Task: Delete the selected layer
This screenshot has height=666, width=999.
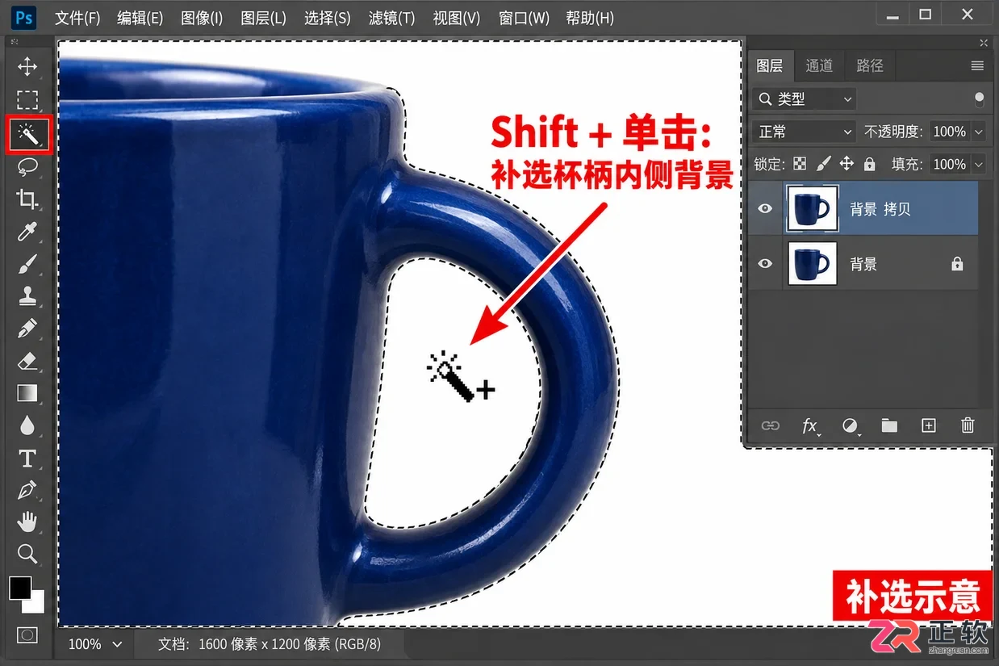Action: (968, 425)
